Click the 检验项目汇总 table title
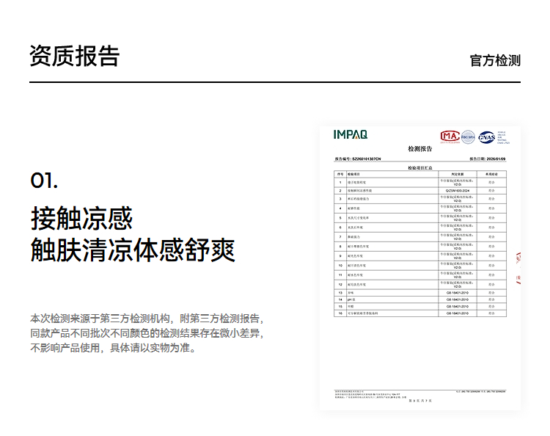This screenshot has height=436, width=550. (x=420, y=167)
